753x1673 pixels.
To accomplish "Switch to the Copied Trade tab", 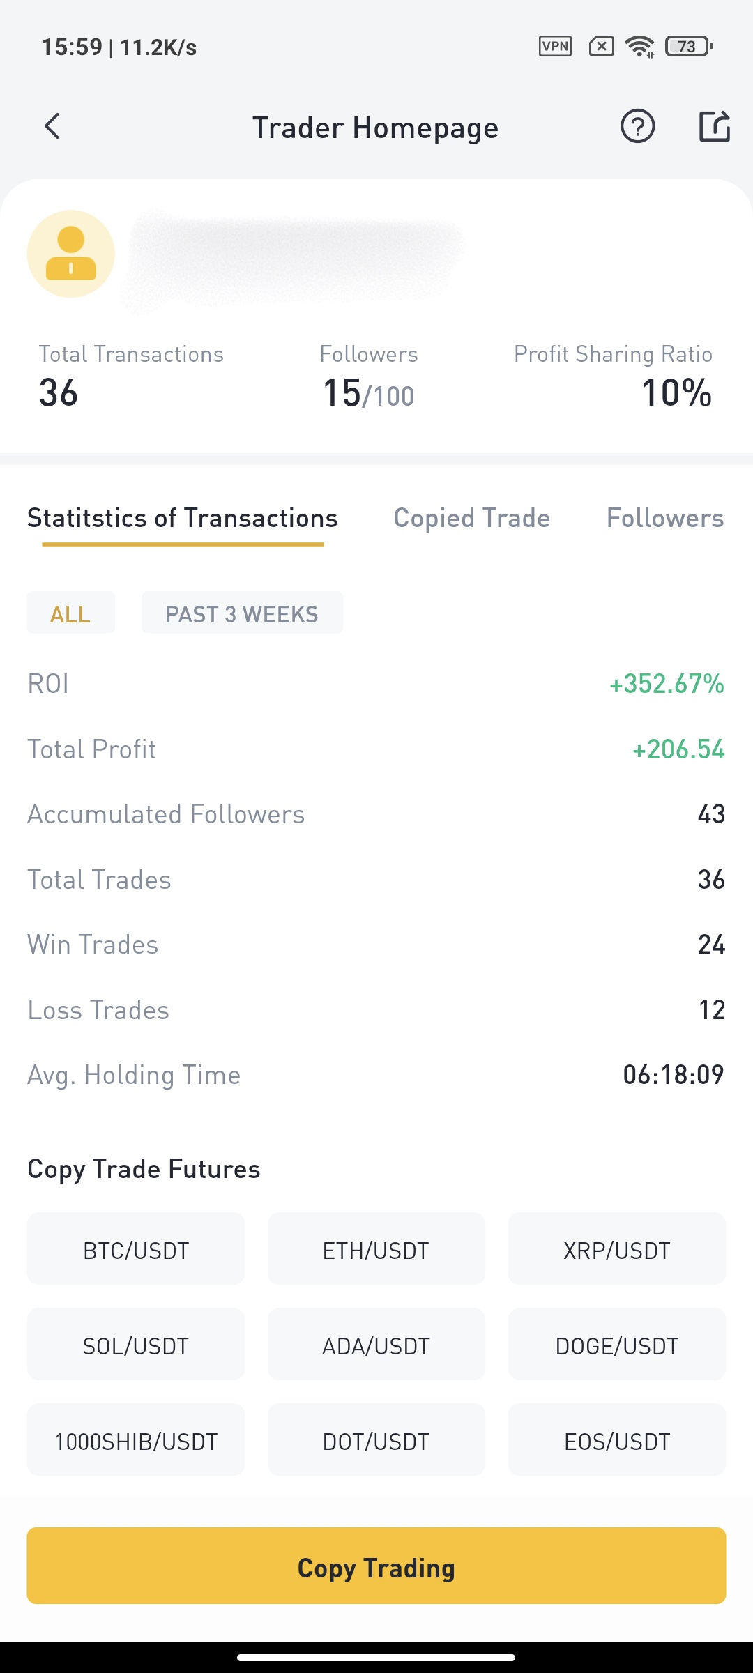I will tap(472, 519).
